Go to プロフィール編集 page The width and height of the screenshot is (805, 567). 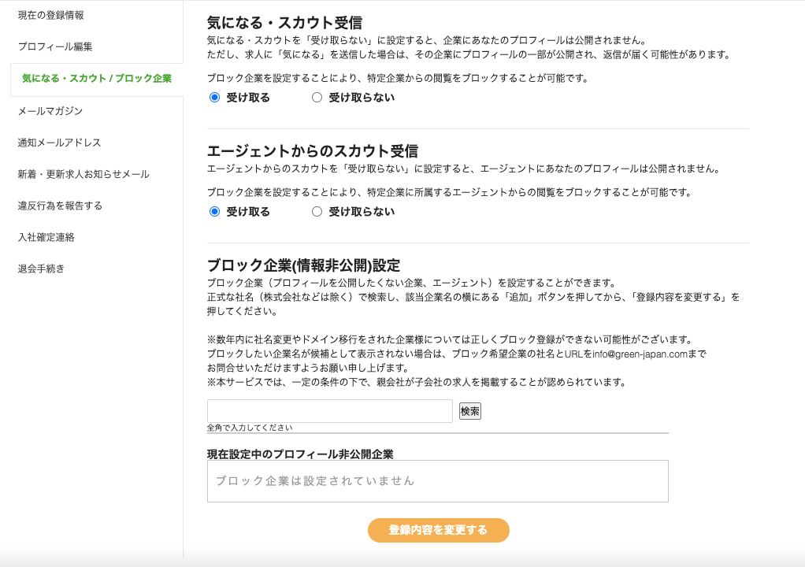[55, 46]
